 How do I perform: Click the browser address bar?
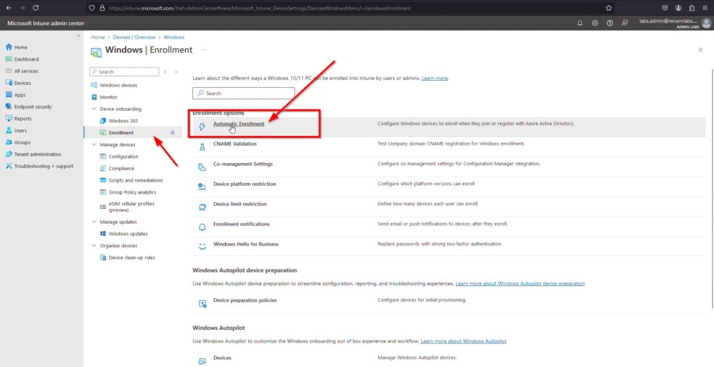(349, 8)
